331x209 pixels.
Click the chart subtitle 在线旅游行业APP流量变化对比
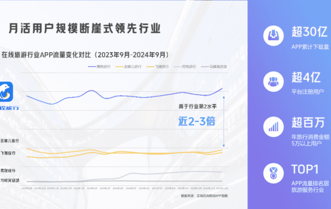tap(46, 55)
